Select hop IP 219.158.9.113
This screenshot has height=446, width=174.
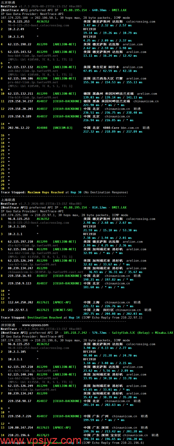(19, 284)
